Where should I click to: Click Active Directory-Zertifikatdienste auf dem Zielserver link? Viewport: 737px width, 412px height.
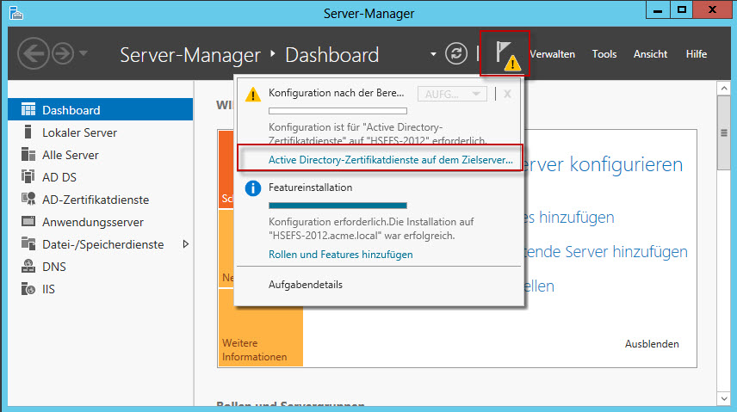click(x=390, y=160)
